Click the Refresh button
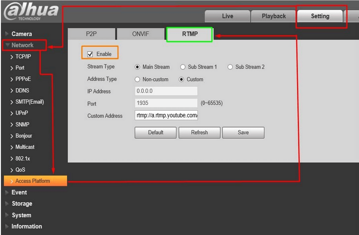The width and height of the screenshot is (359, 235). (199, 132)
